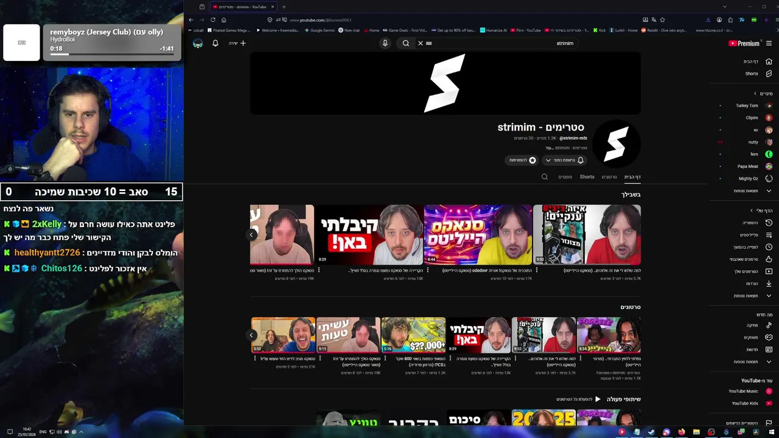Open the subscription notification bell dropdown on channel

tap(564, 160)
